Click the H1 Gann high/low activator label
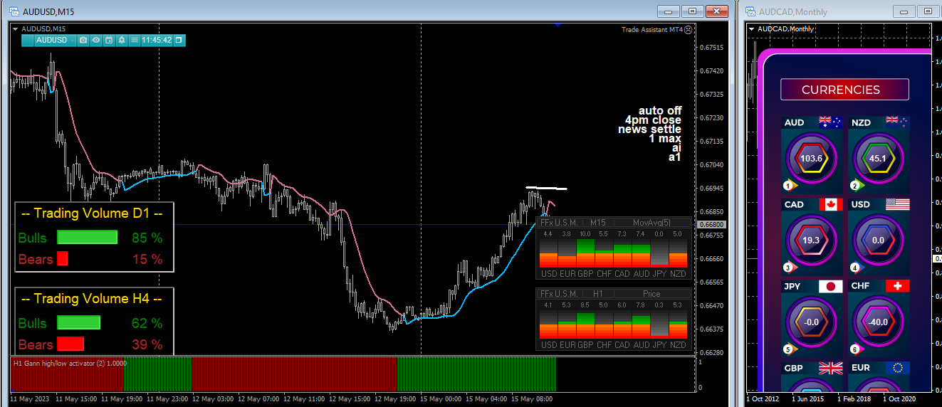The height and width of the screenshot is (407, 942). 70,363
